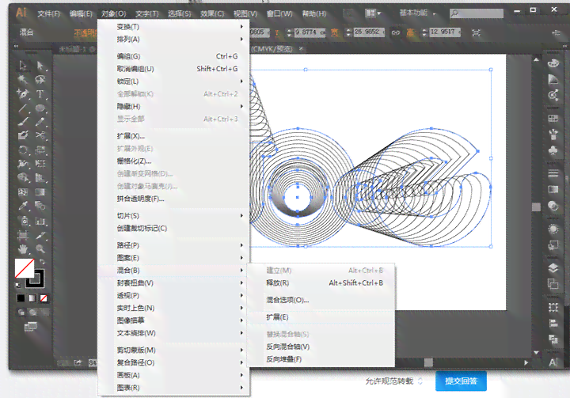
Task: Toggle constrain width and height proportions link
Action: (396, 32)
